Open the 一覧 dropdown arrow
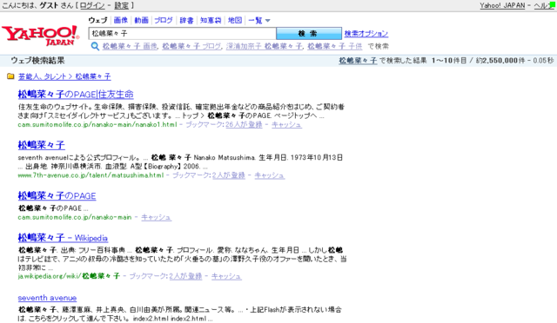Screen dimensions: 557x323 pos(268,21)
